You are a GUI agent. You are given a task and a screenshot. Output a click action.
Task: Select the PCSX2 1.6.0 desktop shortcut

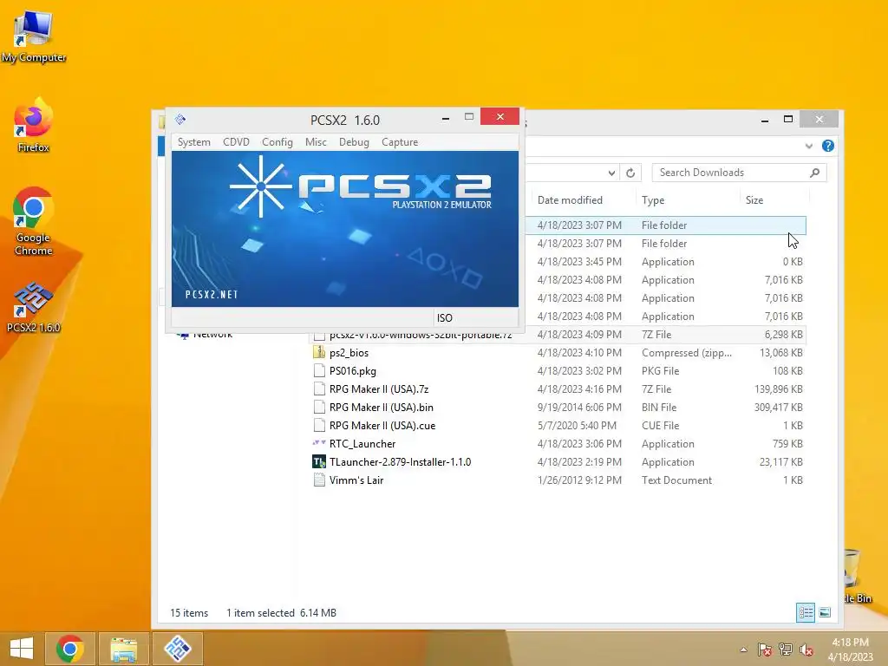coord(34,306)
